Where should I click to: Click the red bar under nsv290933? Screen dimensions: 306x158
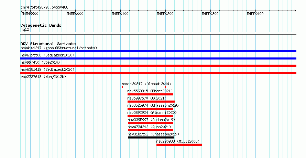[179, 145]
